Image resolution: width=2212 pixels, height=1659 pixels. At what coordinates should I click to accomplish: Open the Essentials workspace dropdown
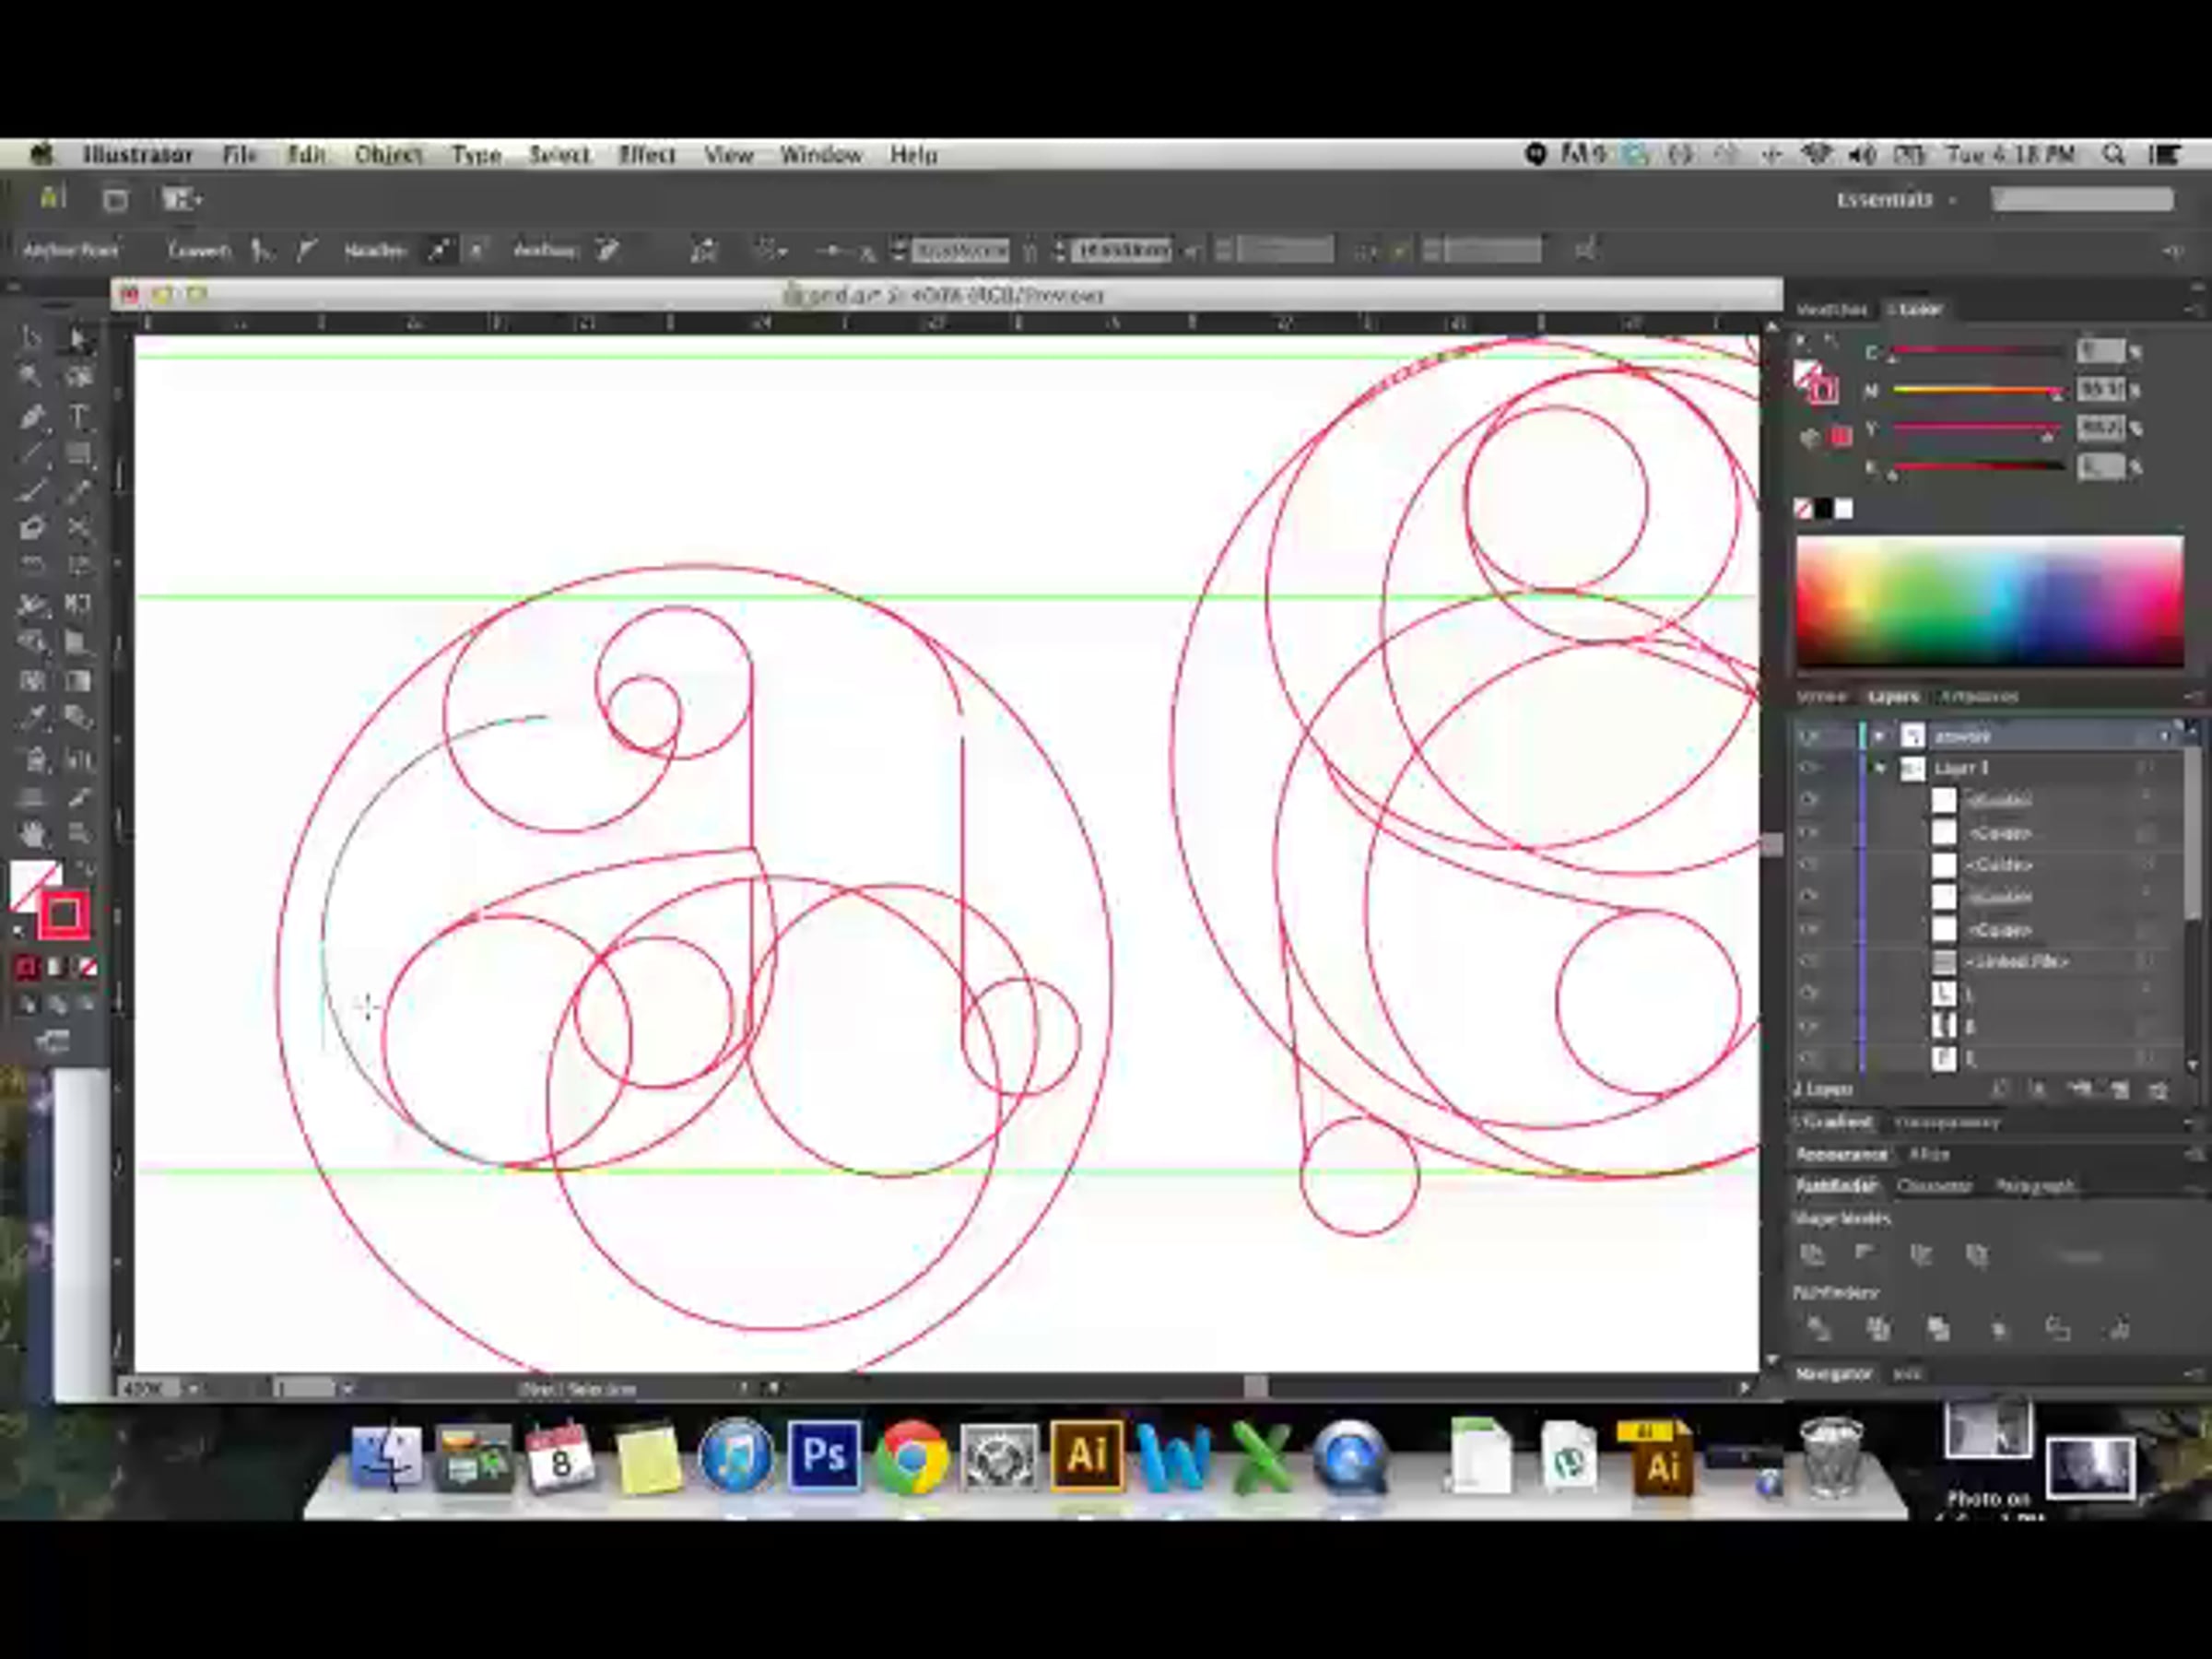(x=1895, y=200)
